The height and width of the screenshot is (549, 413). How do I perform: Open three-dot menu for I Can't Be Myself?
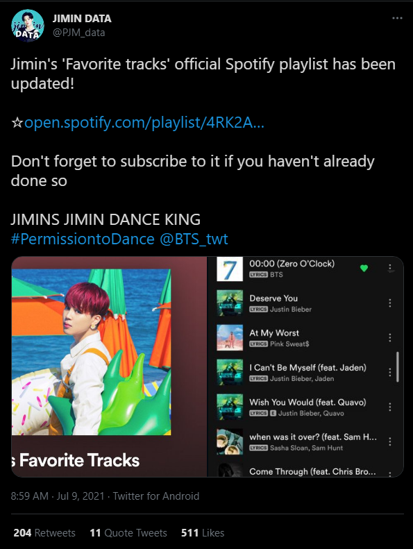coord(390,372)
